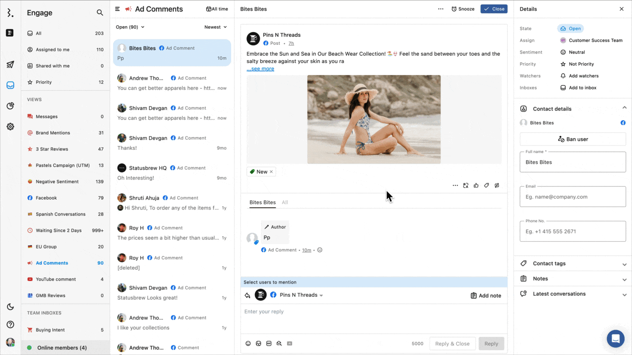Click the tag icon under the post
The width and height of the screenshot is (632, 355).
486,185
